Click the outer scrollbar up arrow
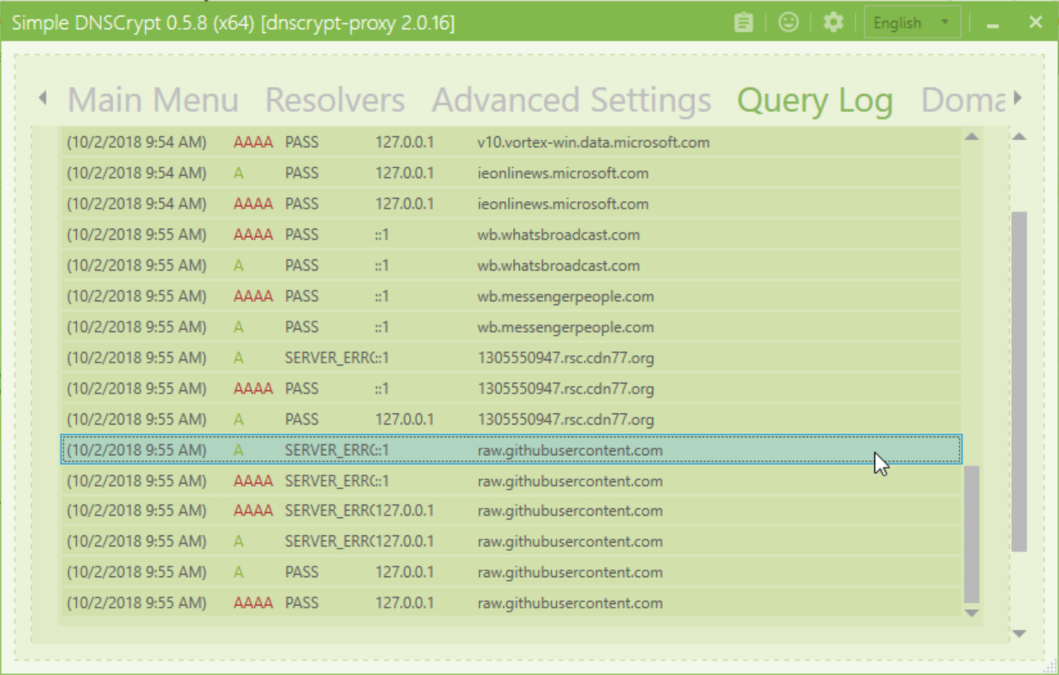 [x=1019, y=137]
